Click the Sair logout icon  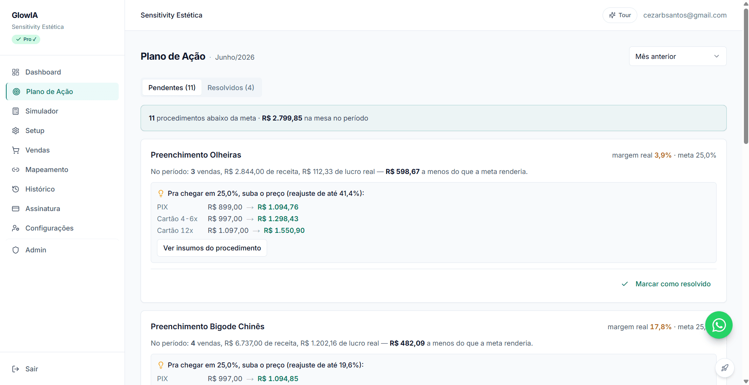point(16,369)
